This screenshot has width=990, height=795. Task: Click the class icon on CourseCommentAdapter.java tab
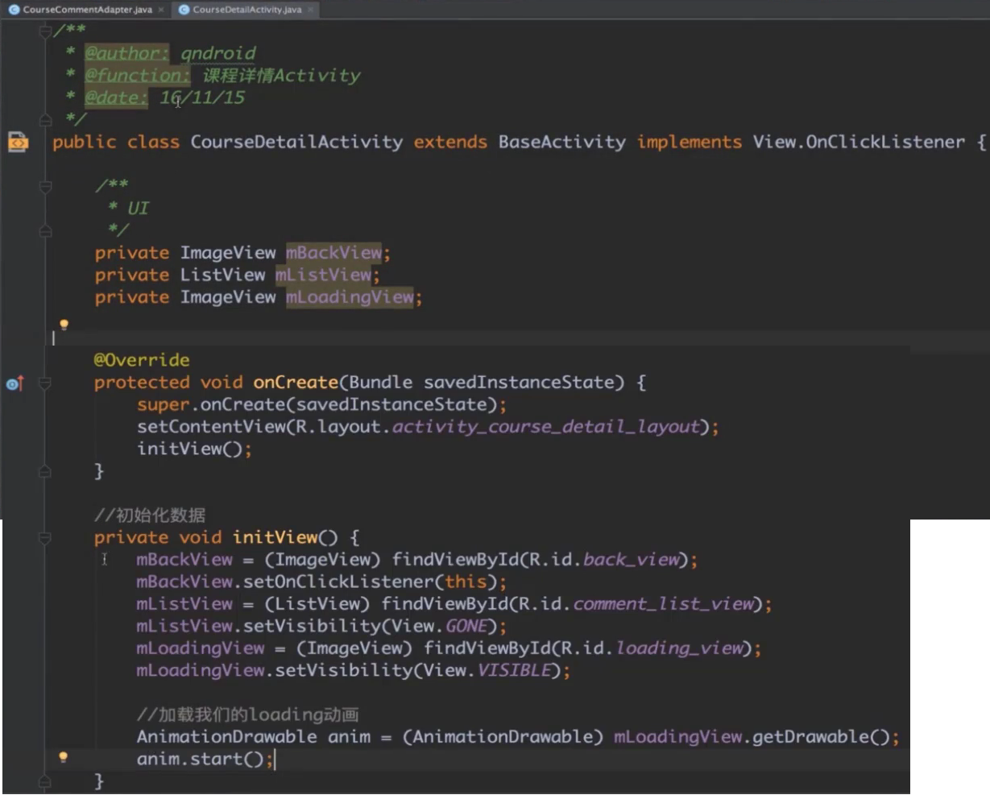coord(13,10)
